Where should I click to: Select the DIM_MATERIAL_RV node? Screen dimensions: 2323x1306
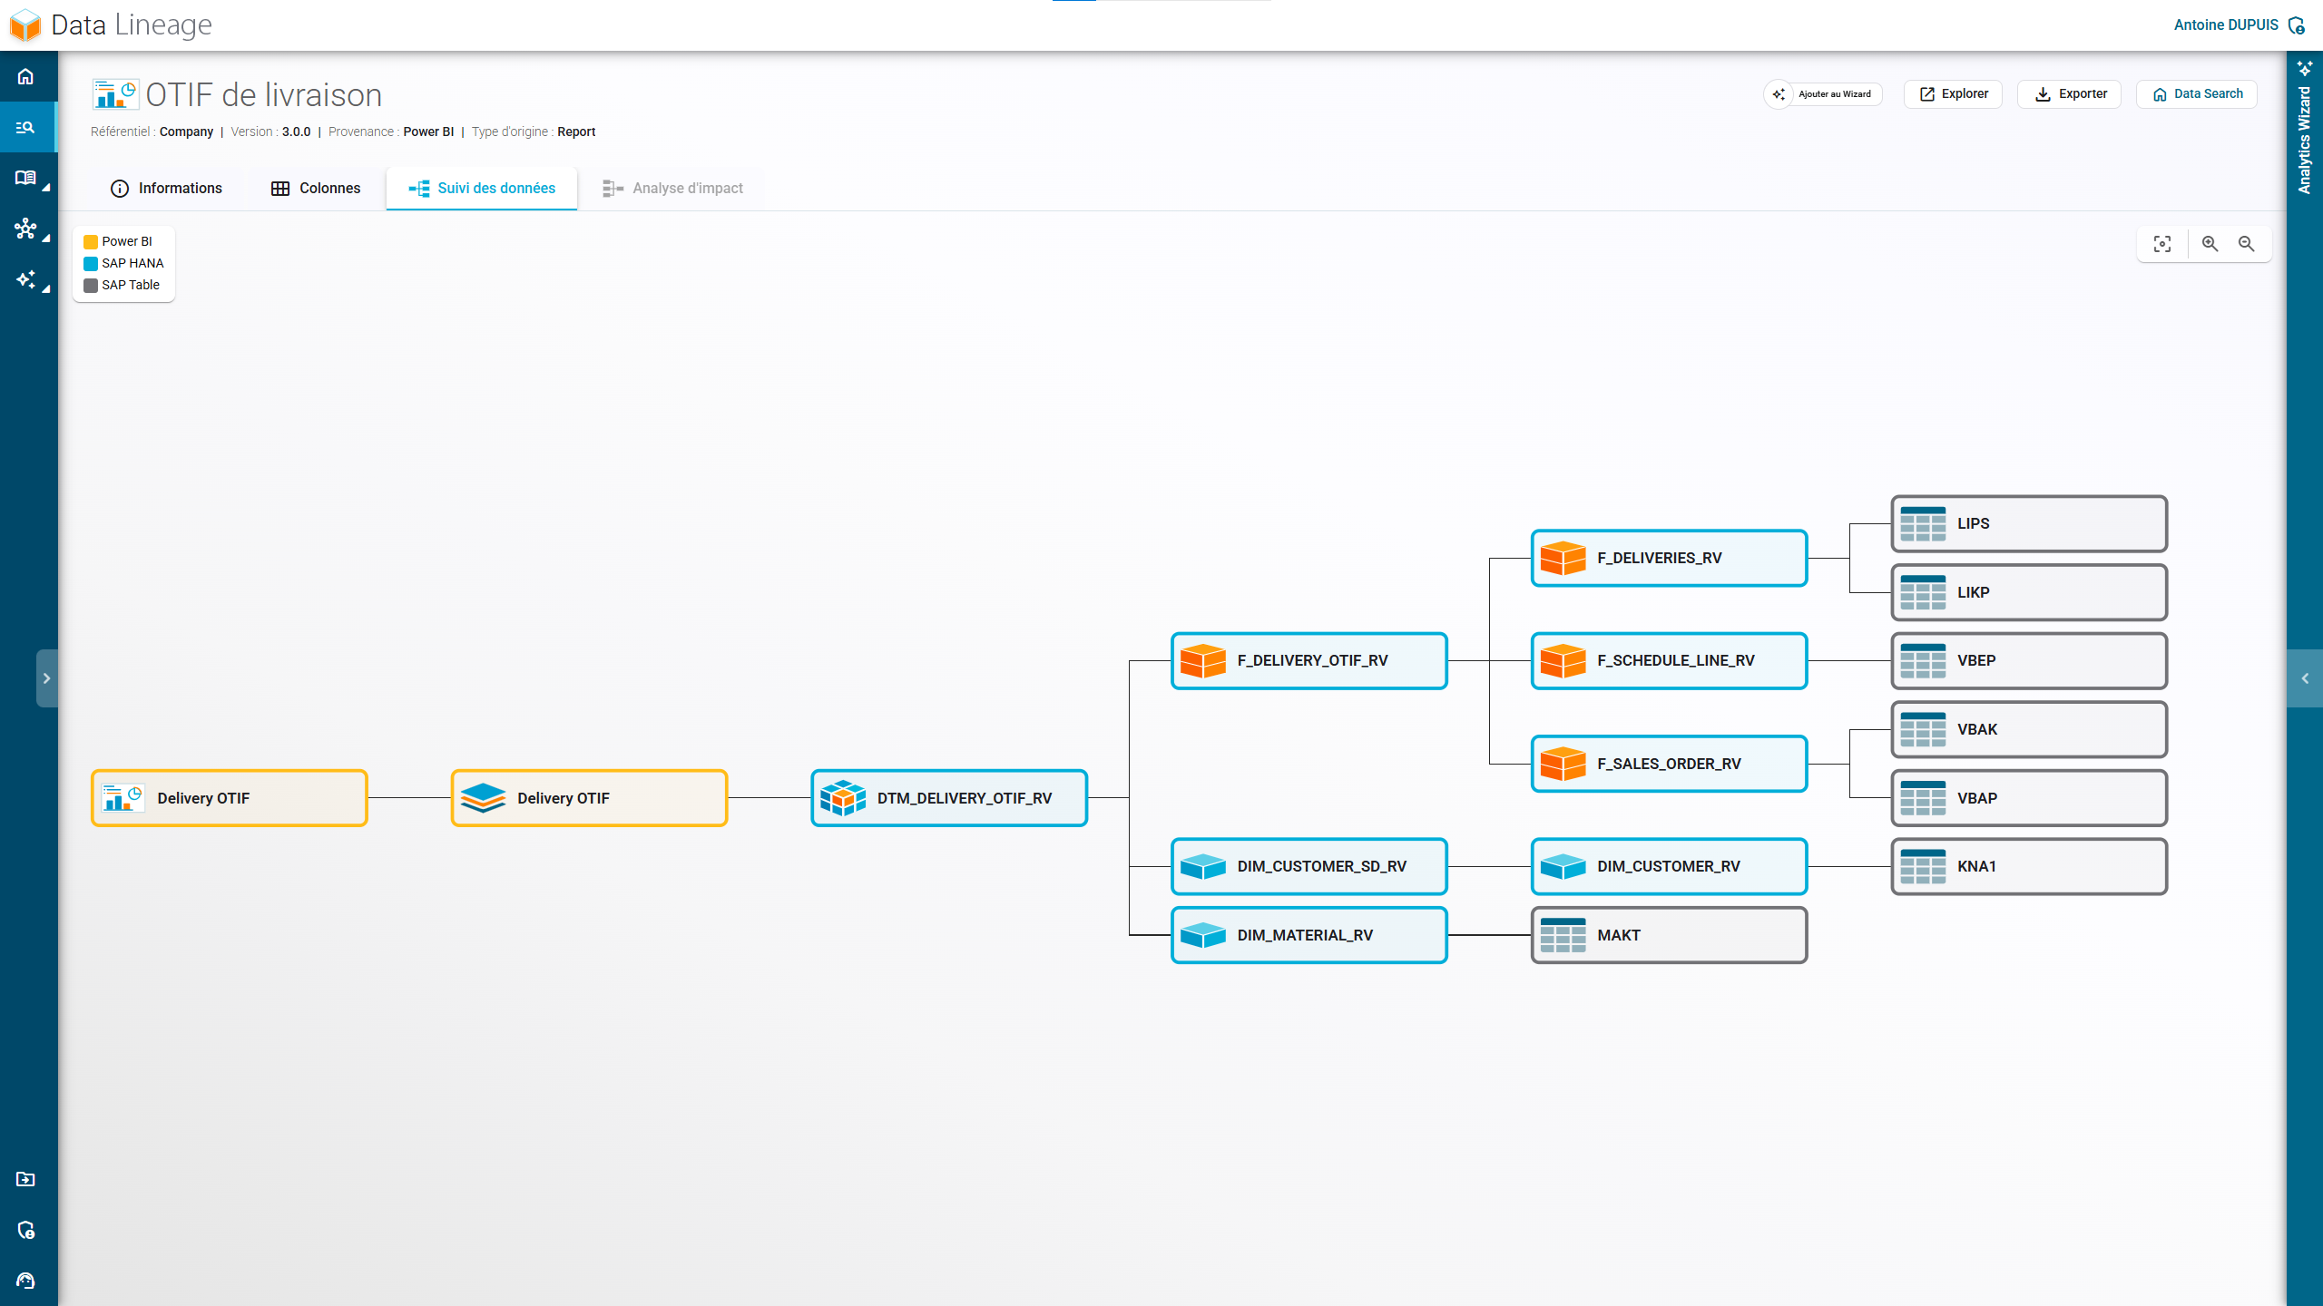click(1309, 935)
